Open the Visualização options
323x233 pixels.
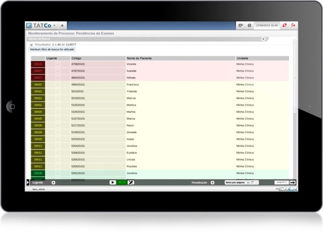[x=212, y=182]
